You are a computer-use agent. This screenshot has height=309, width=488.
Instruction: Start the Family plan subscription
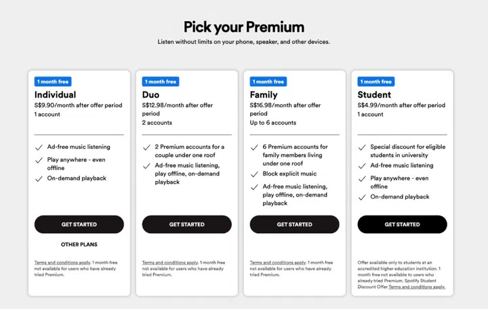click(x=294, y=224)
